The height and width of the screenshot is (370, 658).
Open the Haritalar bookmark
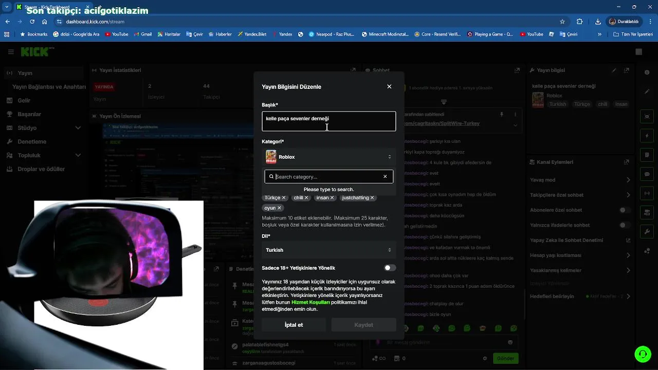(x=168, y=34)
